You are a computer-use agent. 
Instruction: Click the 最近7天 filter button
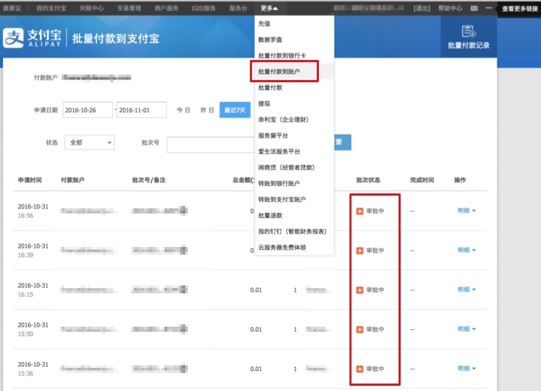click(x=235, y=110)
